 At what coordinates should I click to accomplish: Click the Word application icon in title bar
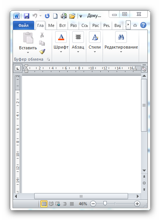16,16
